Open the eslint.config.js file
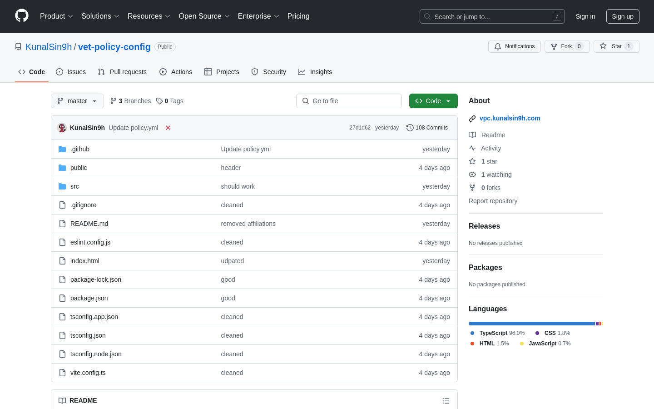Screen dimensions: 654x409 pos(90,242)
